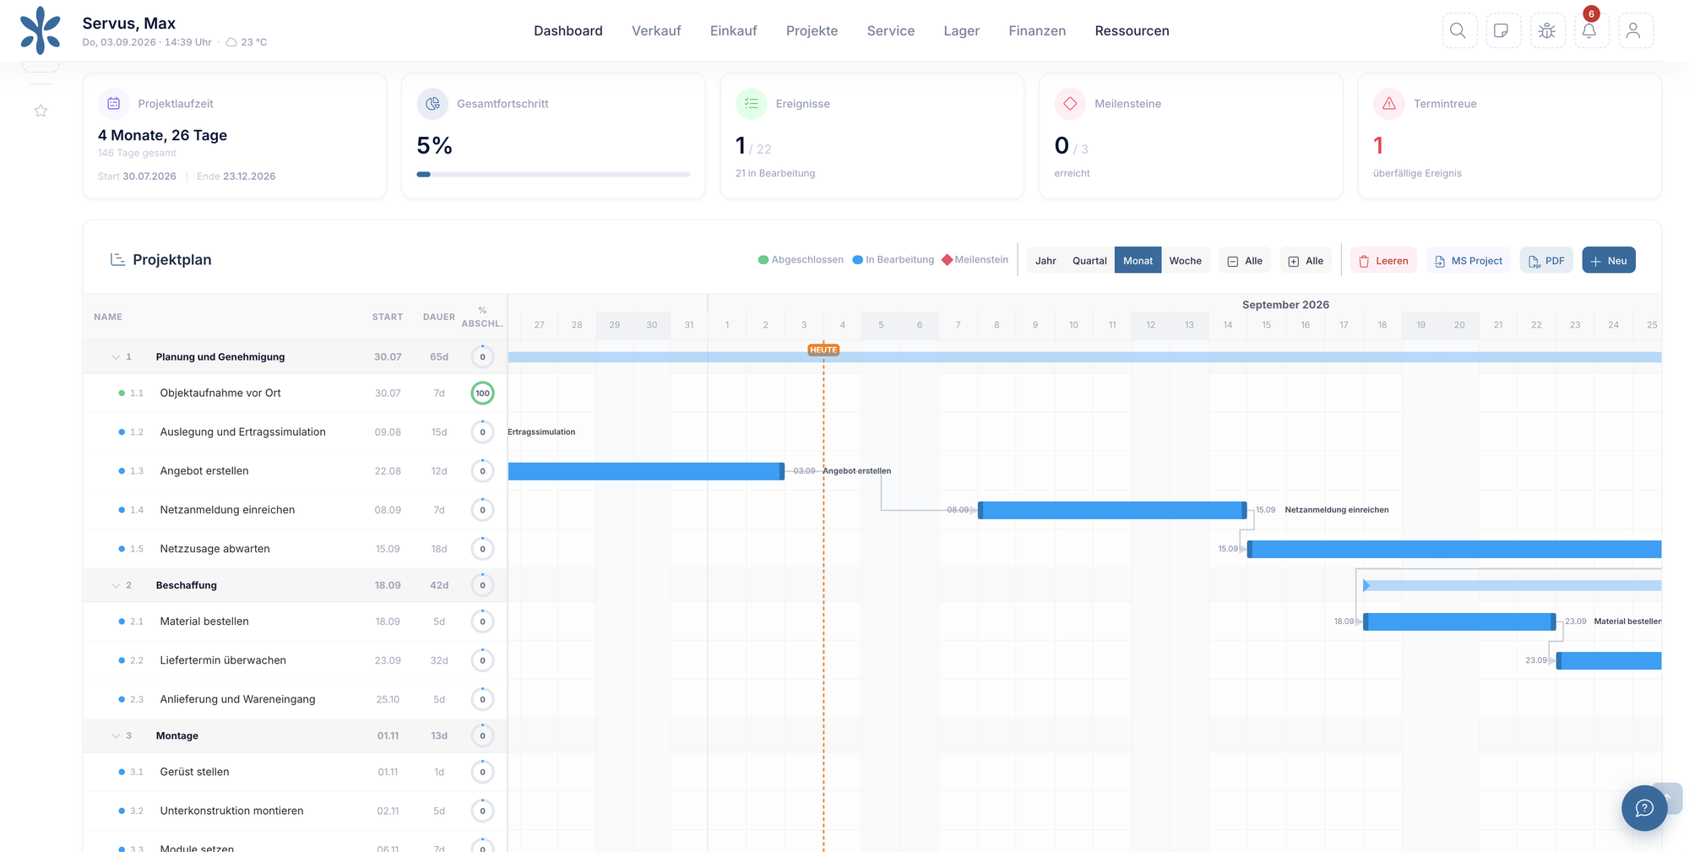The height and width of the screenshot is (852, 1689).
Task: Collapse all rows with minus Alle
Action: (1245, 261)
